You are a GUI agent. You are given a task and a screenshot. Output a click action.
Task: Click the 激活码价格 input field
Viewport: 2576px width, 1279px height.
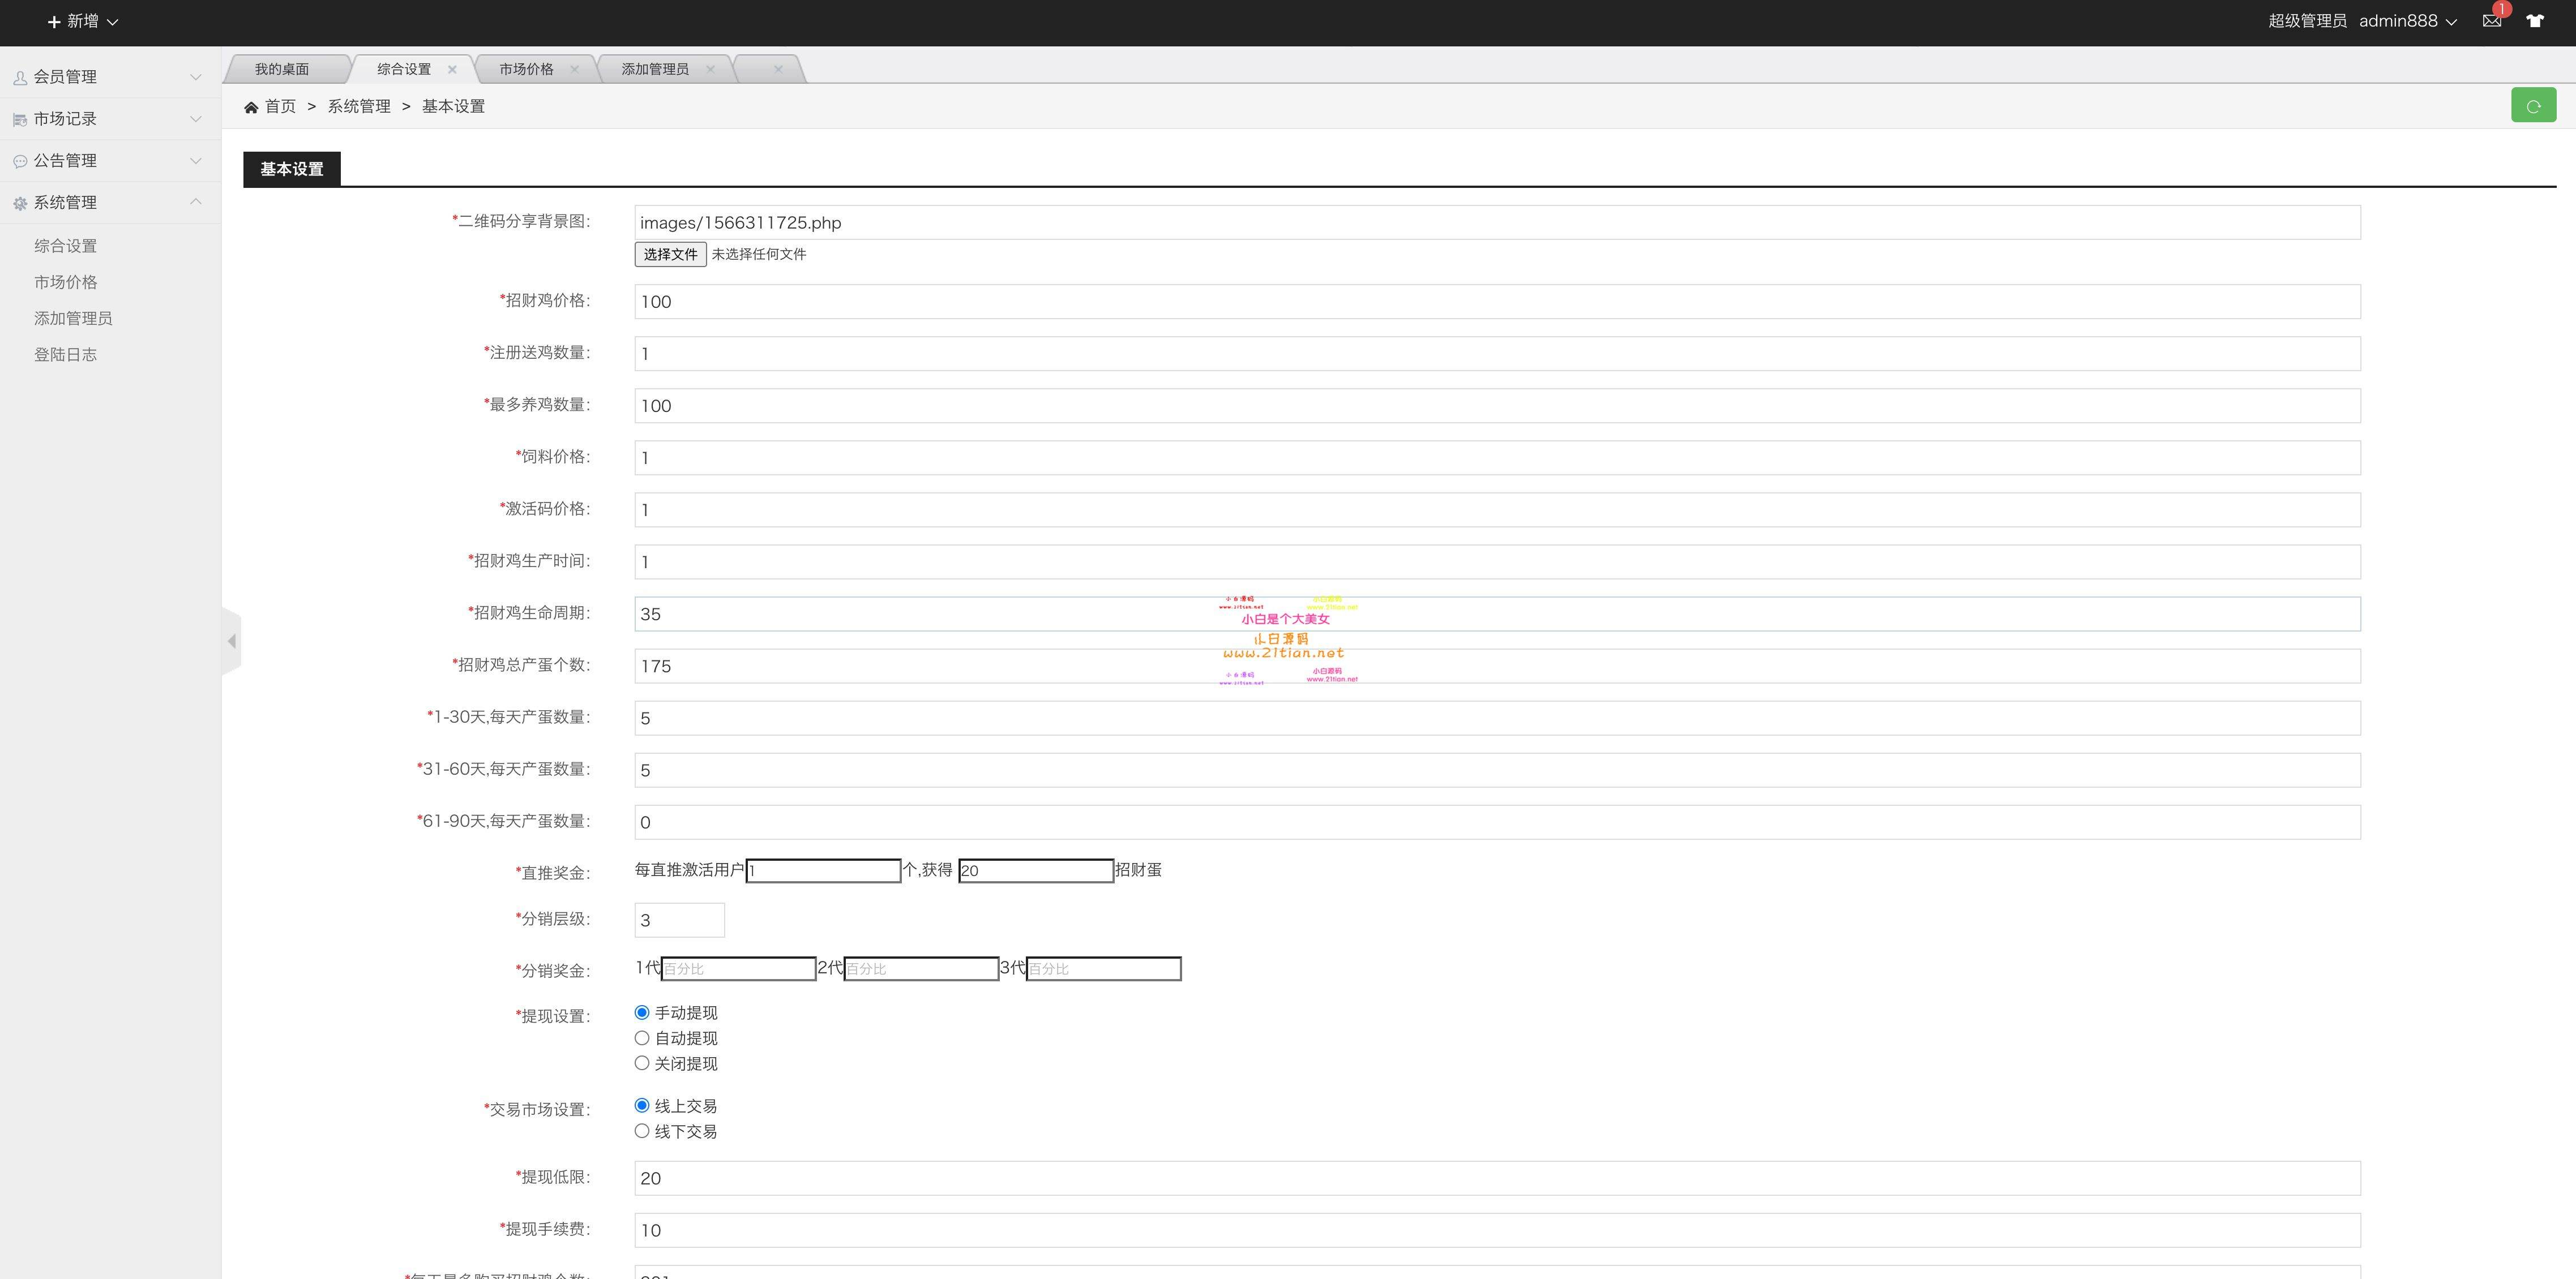tap(1497, 509)
